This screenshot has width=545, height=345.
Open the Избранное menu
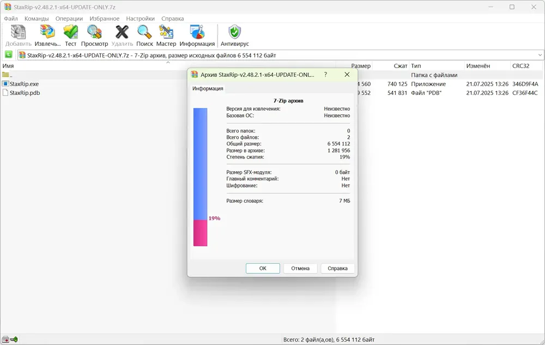tap(104, 19)
